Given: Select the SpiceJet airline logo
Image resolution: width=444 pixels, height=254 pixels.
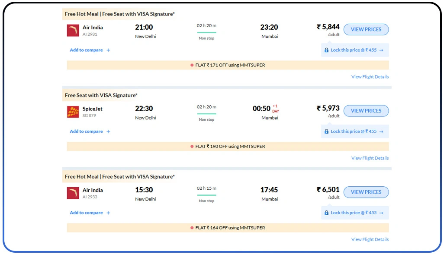Looking at the screenshot, I should point(72,111).
